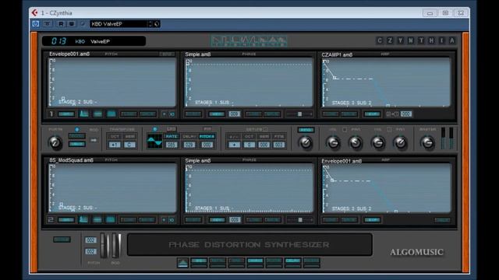This screenshot has width=499, height=280.
Task: Click the copy icon left of amp 000 value
Action: tap(392, 114)
